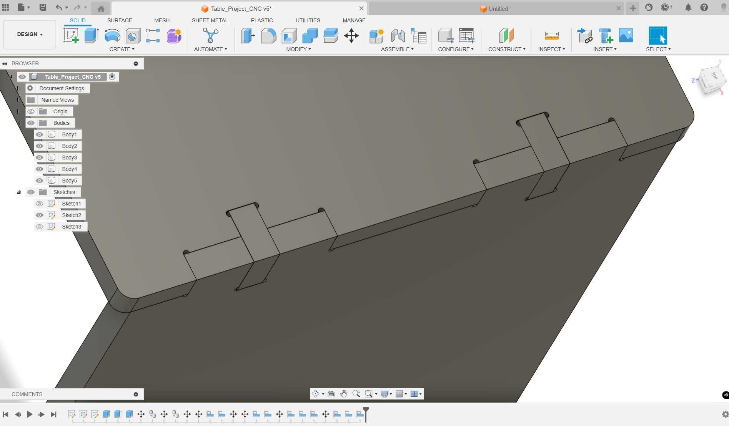Switch to the PLASTIC tab
The image size is (729, 426).
pos(262,20)
